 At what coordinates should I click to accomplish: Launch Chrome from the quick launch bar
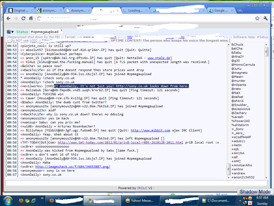(x=27, y=200)
